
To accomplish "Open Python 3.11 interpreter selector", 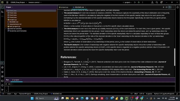I will [x=164, y=94].
